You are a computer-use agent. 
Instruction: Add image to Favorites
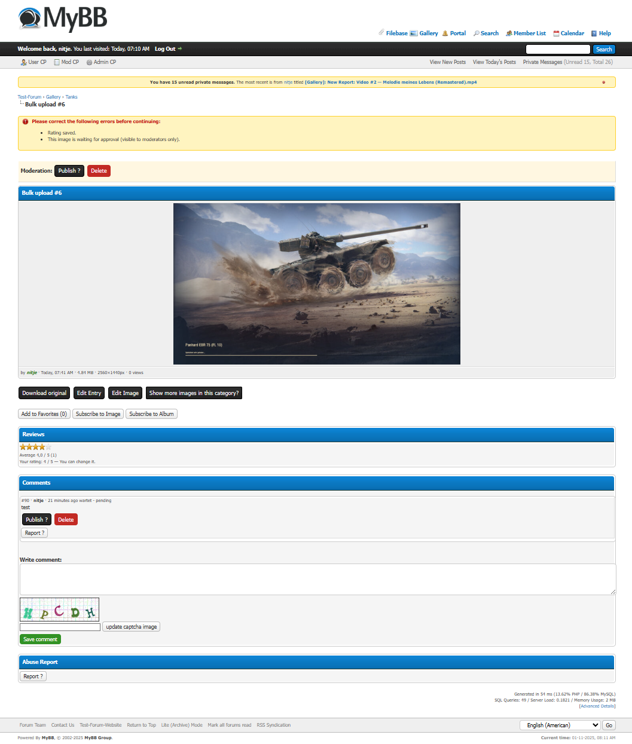click(44, 414)
